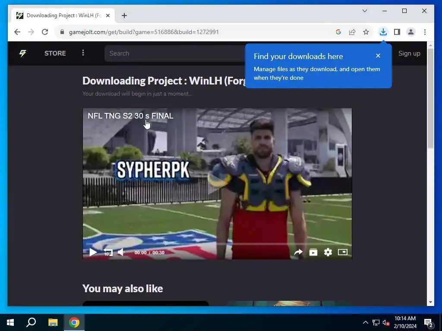Screen dimensions: 442x331
Task: Click the SYPHERPK video frame
Action: pos(217,184)
